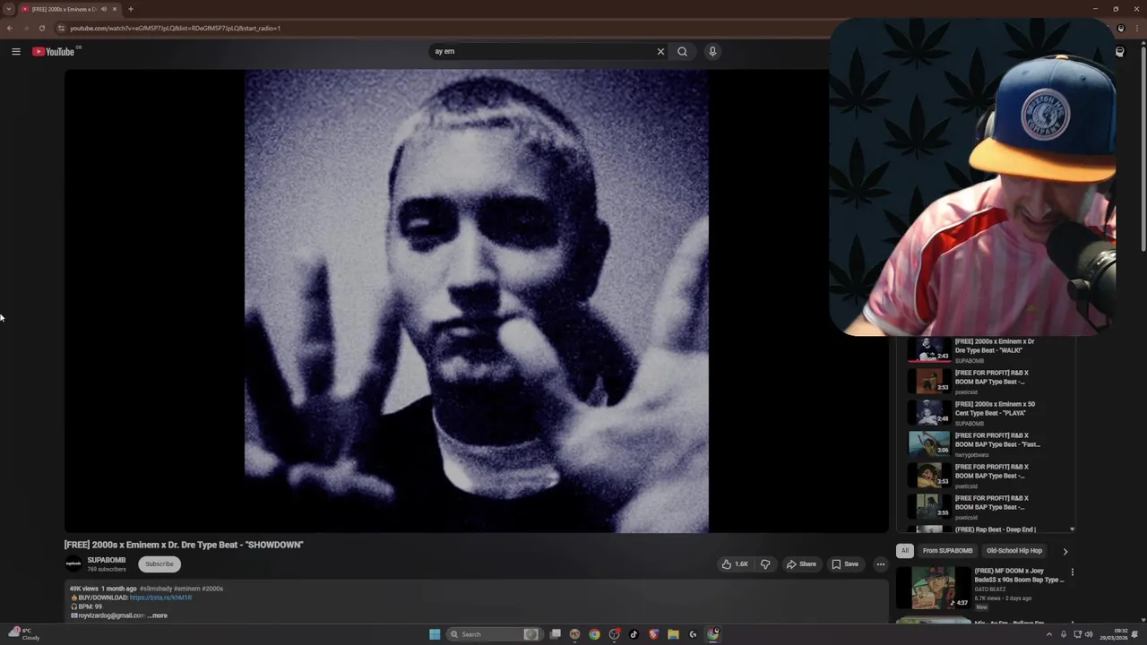
Task: Run search with the magnifier button
Action: click(682, 51)
